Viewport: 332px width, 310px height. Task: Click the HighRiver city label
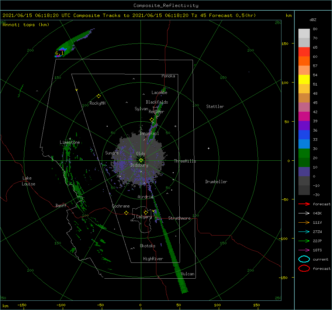[153, 259]
